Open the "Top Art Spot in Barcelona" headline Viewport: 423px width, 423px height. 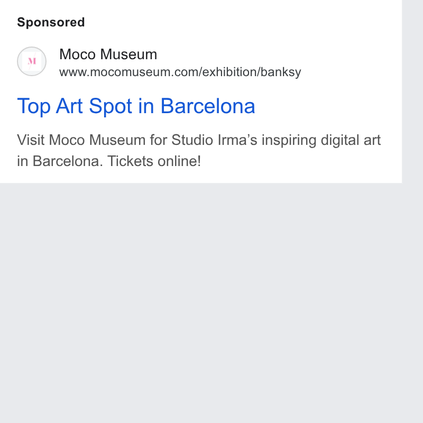click(136, 106)
